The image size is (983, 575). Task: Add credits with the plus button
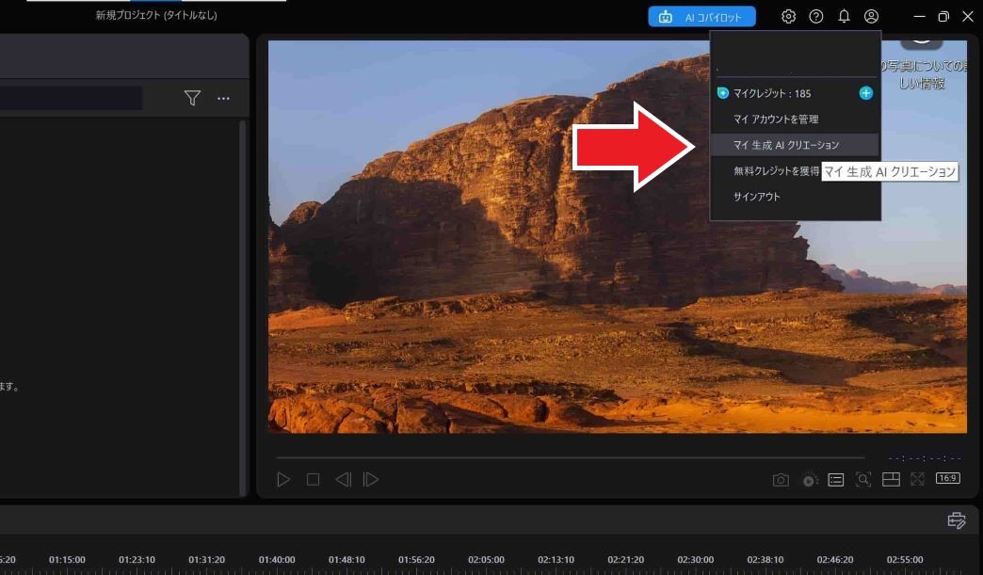pos(865,93)
